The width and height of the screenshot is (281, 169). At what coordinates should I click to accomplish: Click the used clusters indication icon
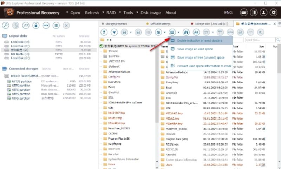tap(172, 32)
